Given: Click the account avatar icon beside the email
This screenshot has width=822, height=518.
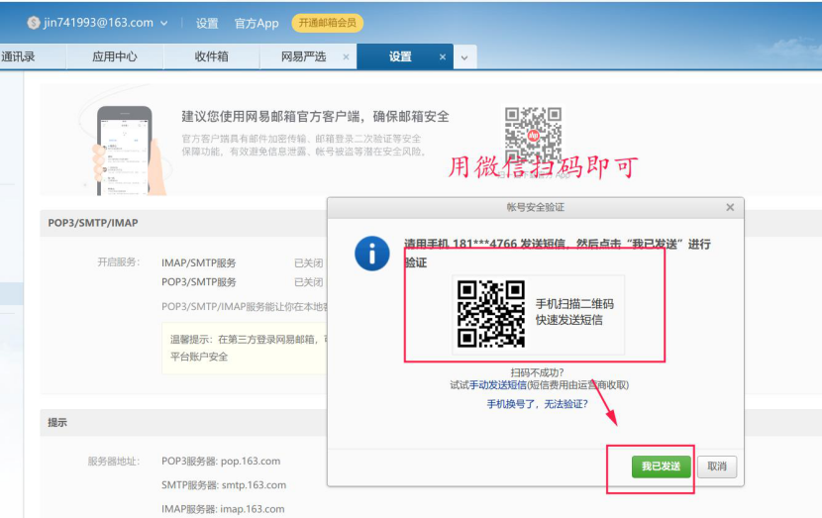Looking at the screenshot, I should click(x=34, y=23).
